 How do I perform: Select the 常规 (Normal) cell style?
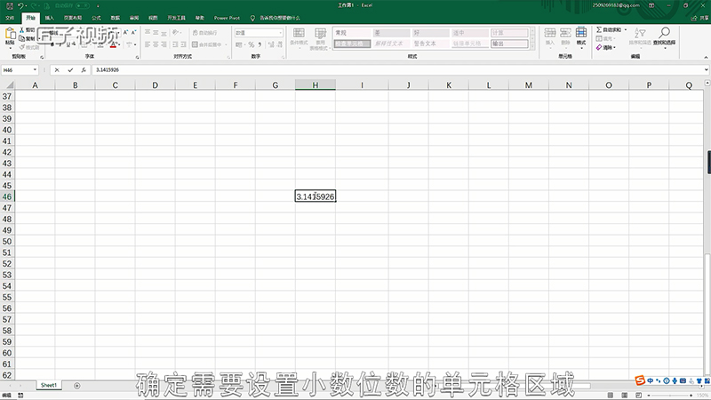[x=352, y=33]
